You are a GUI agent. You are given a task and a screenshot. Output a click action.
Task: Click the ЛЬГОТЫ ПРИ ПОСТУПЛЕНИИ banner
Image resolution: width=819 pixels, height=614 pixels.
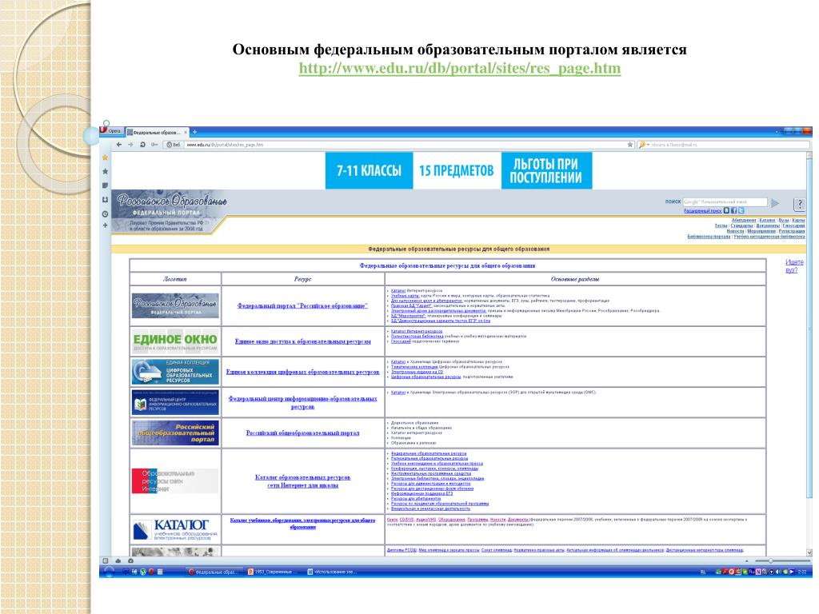pos(546,171)
